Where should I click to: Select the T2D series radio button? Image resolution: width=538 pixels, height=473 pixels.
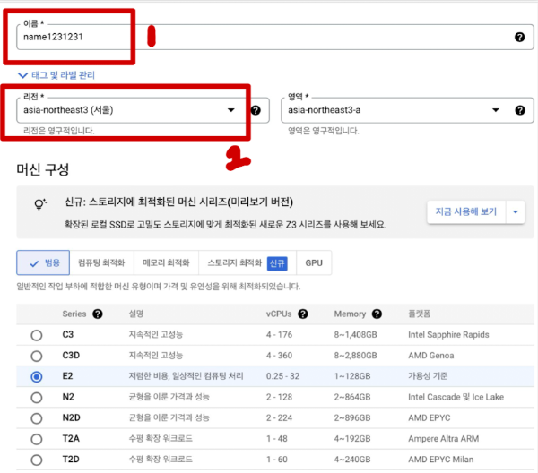point(37,460)
